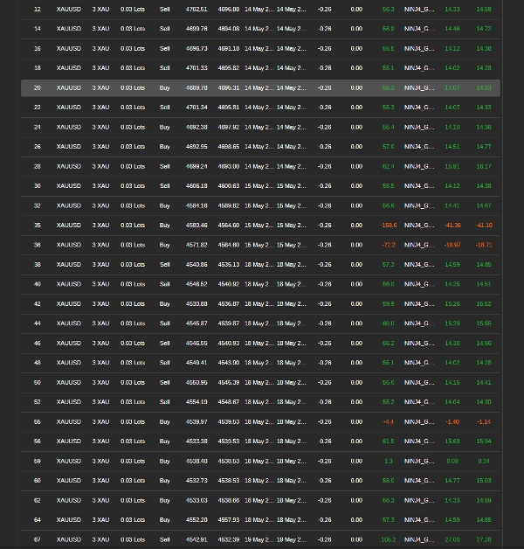Click the NINJ4_G label in row 28

click(x=419, y=166)
